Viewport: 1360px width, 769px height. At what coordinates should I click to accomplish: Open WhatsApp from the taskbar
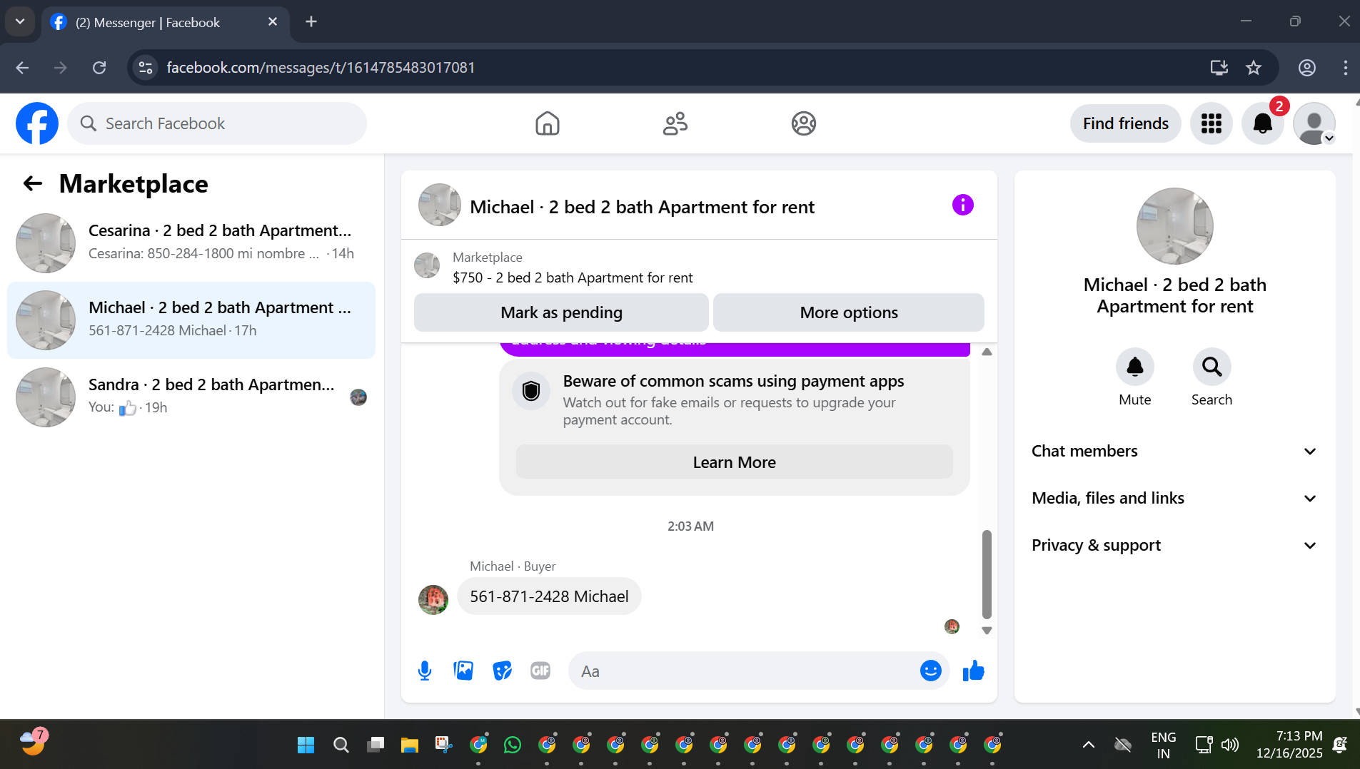(513, 745)
